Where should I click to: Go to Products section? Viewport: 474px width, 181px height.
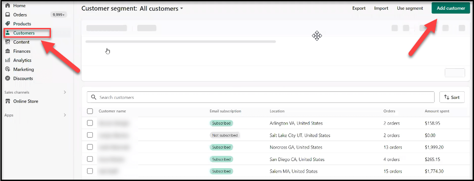click(22, 24)
